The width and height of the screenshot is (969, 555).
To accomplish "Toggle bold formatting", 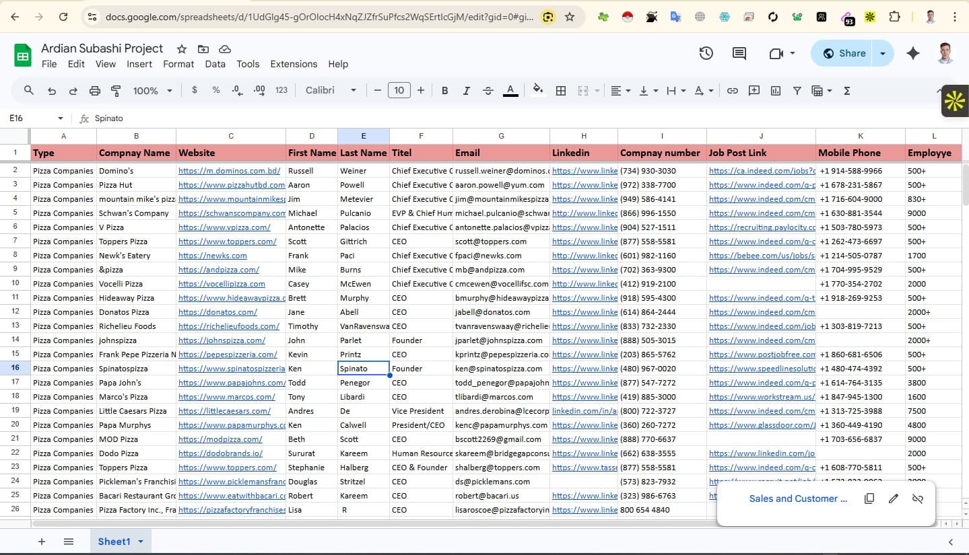I will coord(444,90).
